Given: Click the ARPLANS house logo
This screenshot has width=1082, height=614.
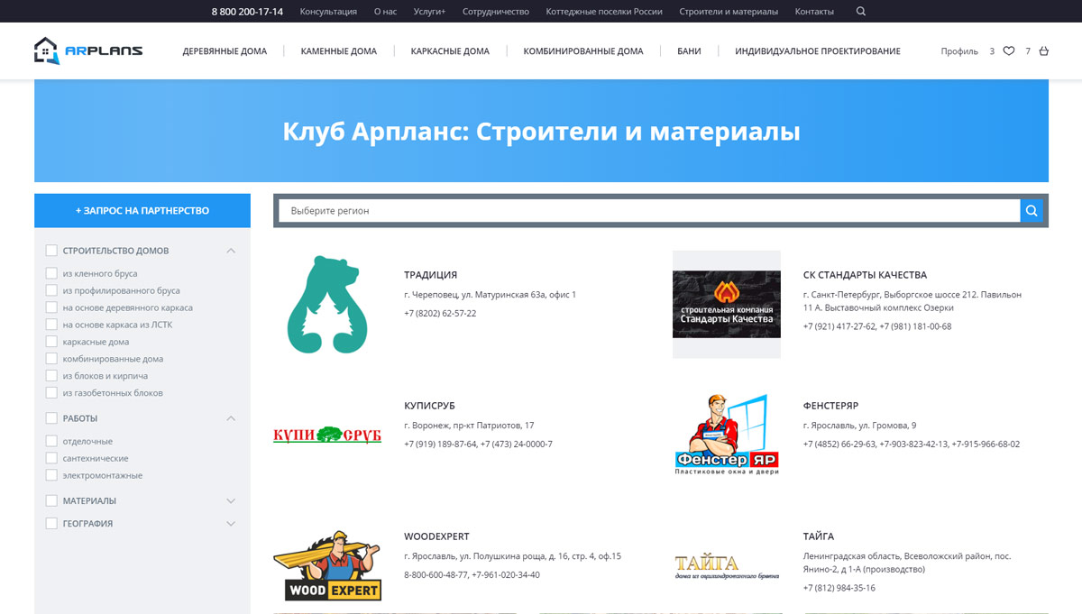Looking at the screenshot, I should coord(88,50).
